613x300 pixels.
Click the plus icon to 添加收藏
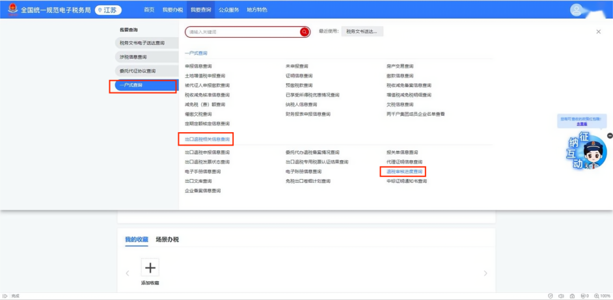(x=150, y=267)
